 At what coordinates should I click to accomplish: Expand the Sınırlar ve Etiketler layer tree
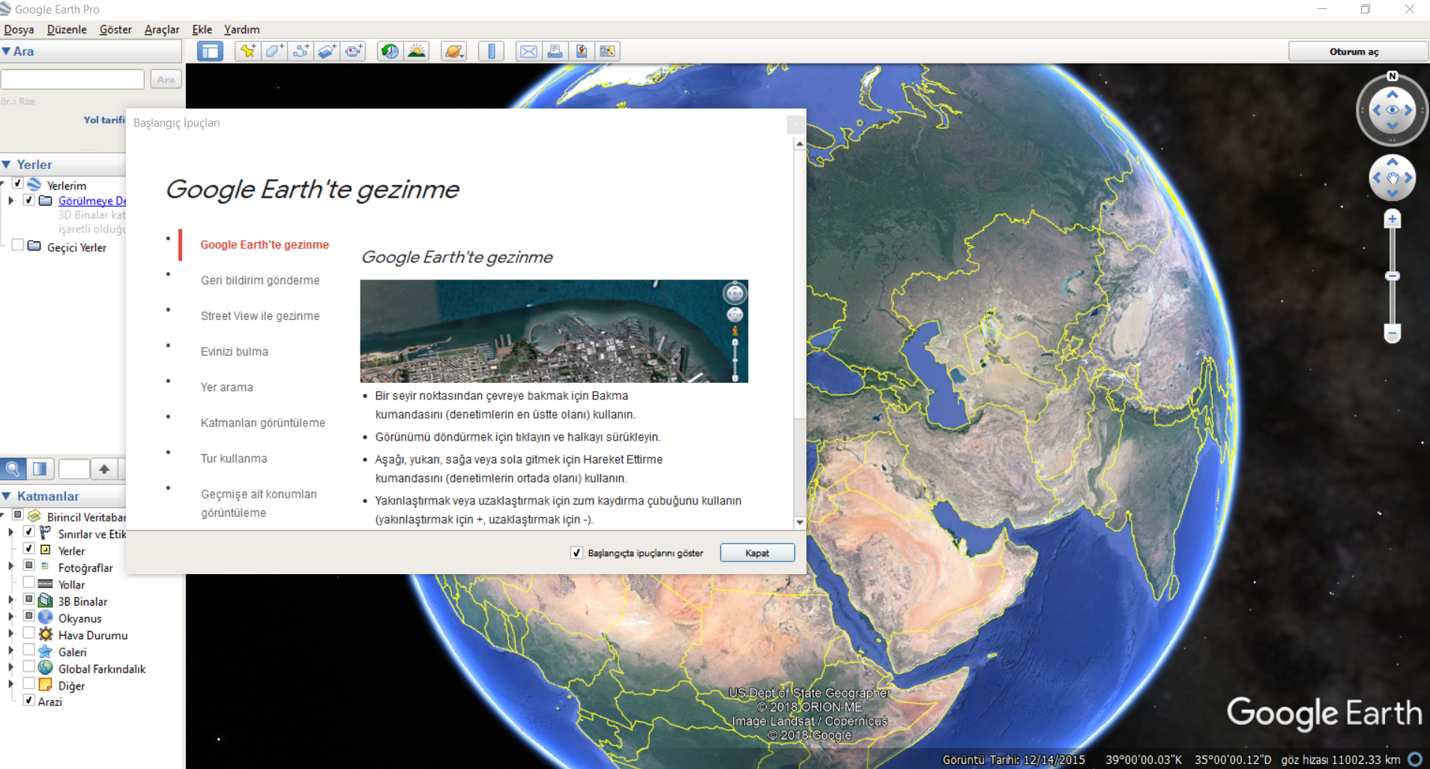click(x=10, y=532)
